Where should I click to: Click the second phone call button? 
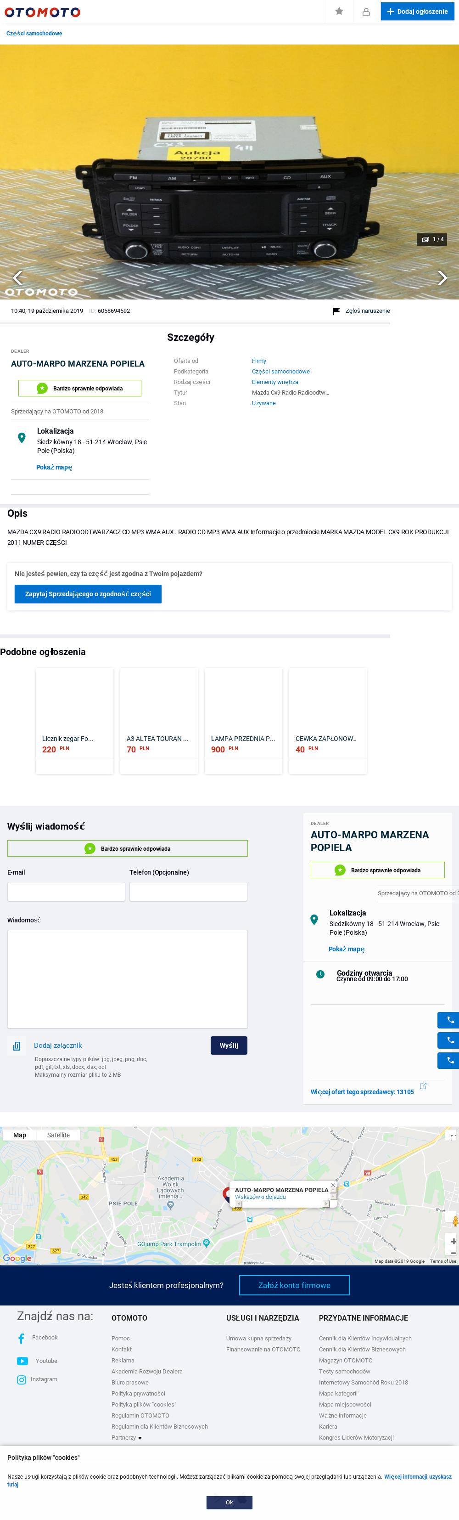[449, 1040]
